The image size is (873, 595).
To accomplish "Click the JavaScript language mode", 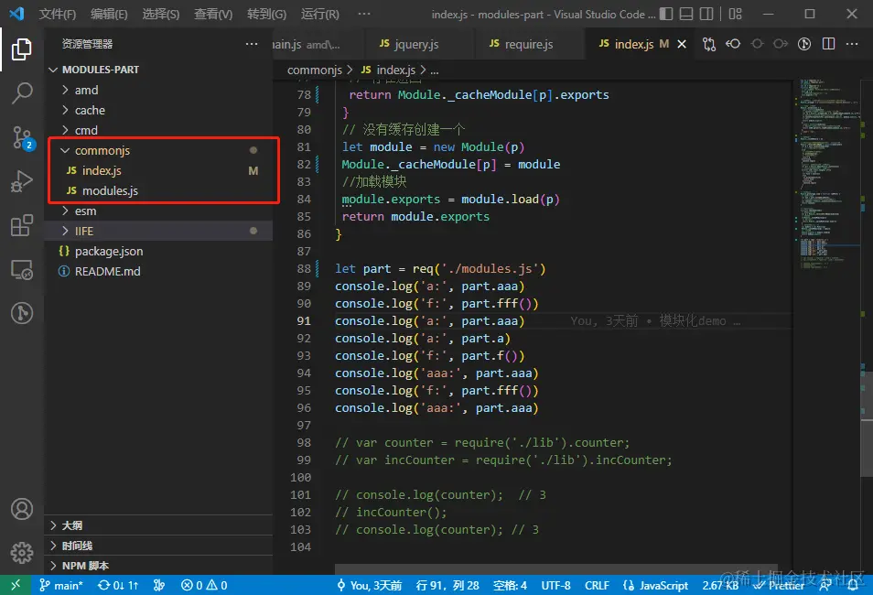I will 656,585.
